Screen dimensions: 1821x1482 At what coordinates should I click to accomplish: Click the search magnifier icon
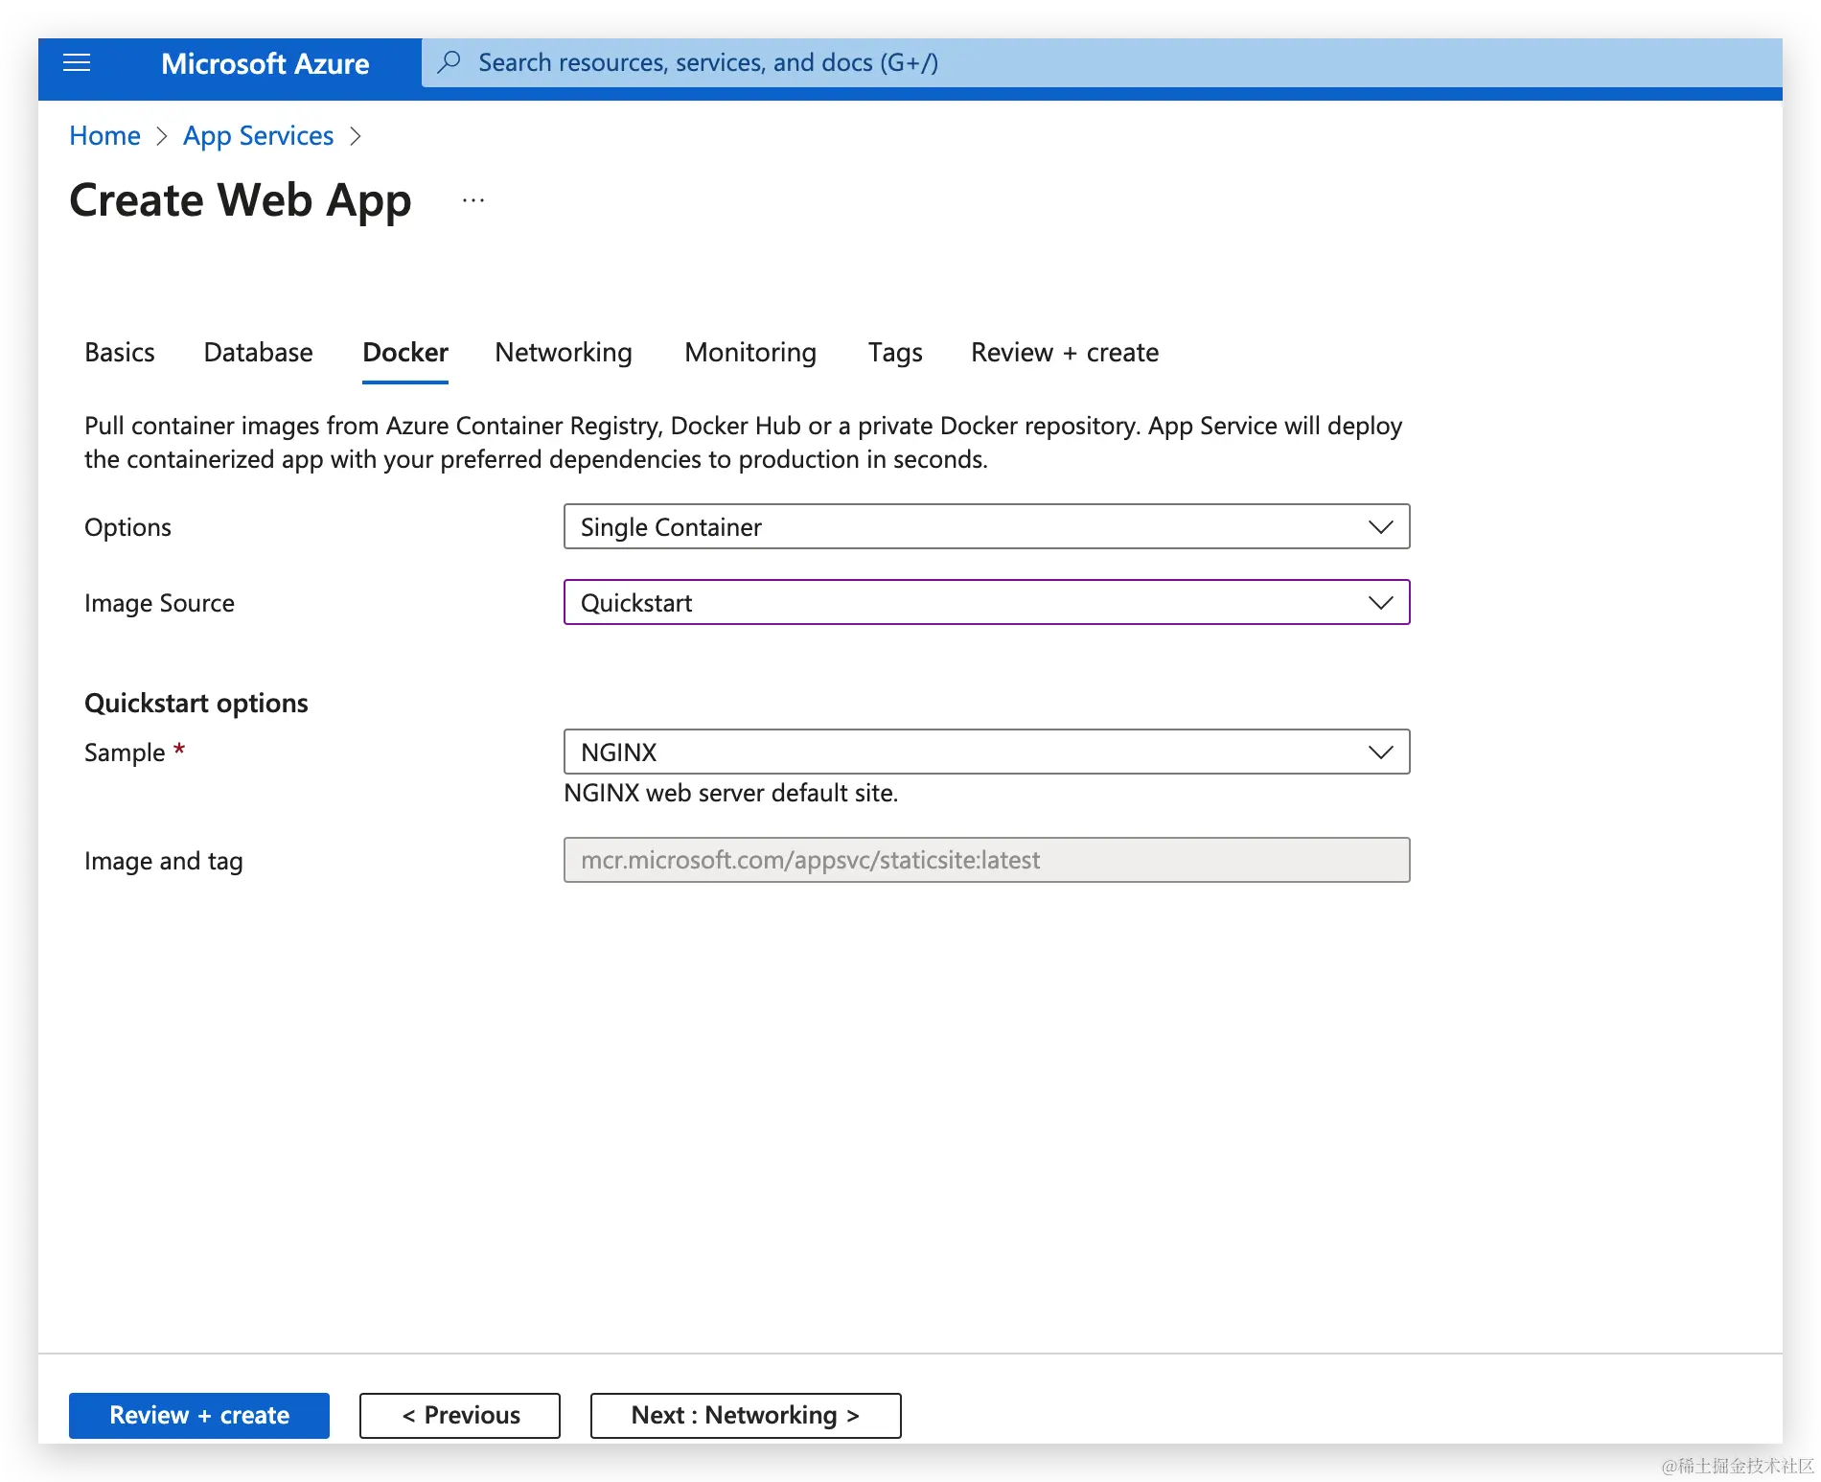[449, 62]
